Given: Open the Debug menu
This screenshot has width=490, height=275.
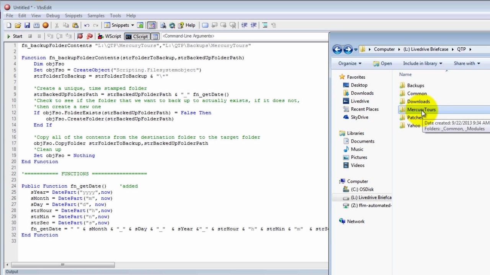Looking at the screenshot, I should 53,16.
